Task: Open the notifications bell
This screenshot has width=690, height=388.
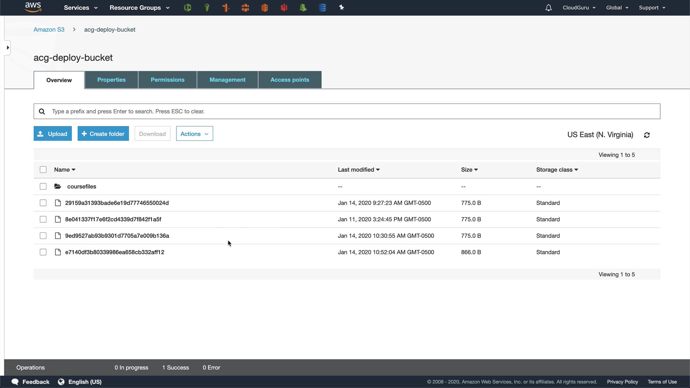Action: click(x=548, y=8)
